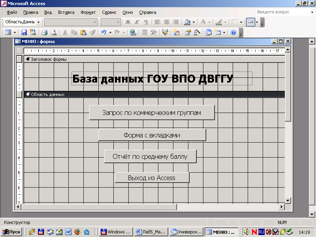Viewport: 316px width, 237px height.
Task: Click the form's horizontal scrollbar thumb
Action: (x=99, y=207)
